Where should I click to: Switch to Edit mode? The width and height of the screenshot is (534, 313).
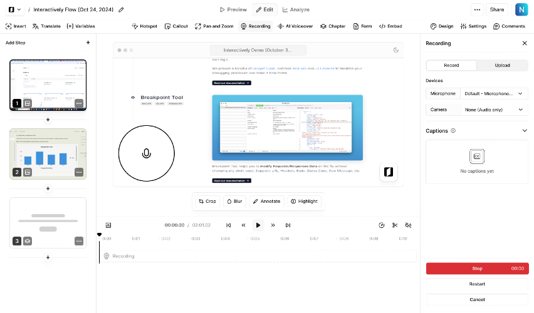tap(264, 9)
